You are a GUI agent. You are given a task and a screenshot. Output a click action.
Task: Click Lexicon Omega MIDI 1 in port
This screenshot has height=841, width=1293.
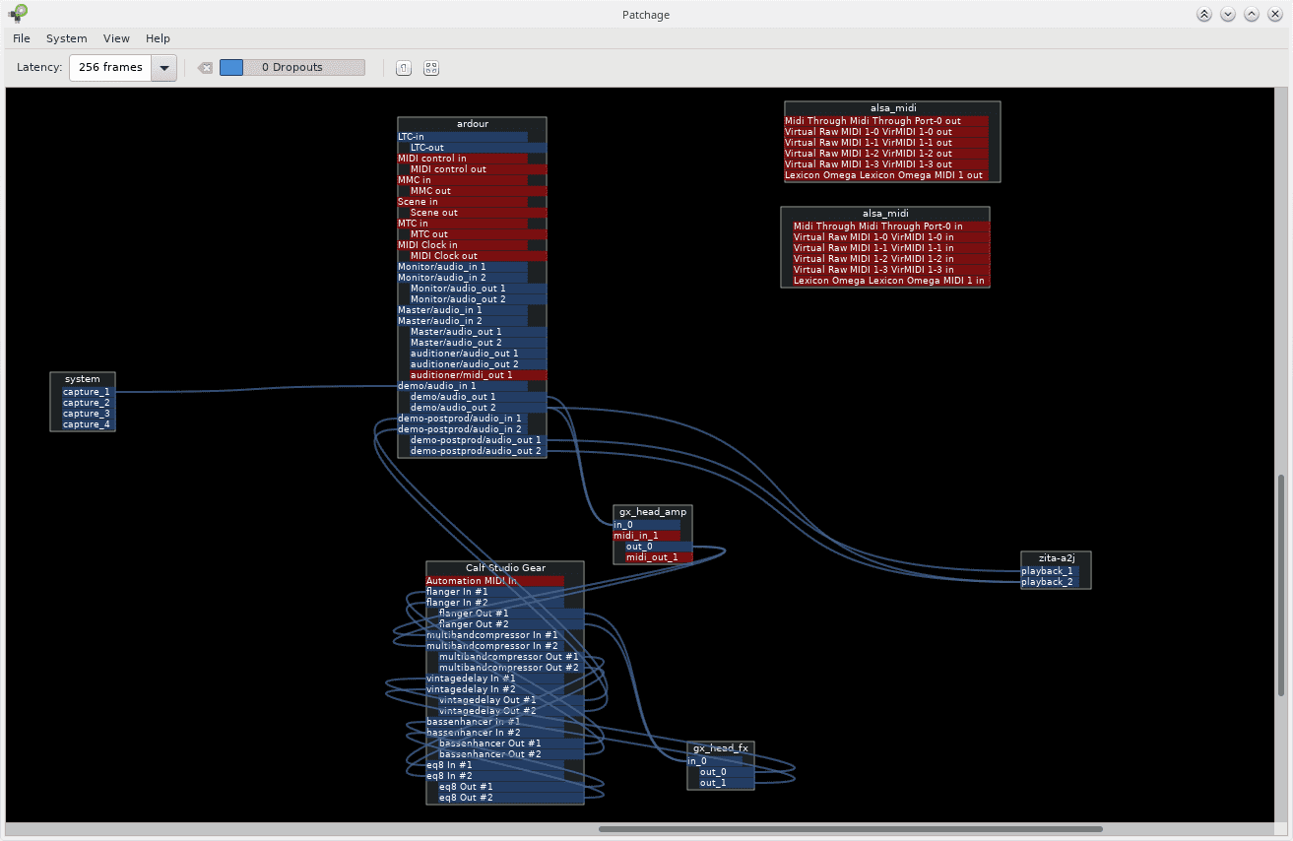(891, 281)
